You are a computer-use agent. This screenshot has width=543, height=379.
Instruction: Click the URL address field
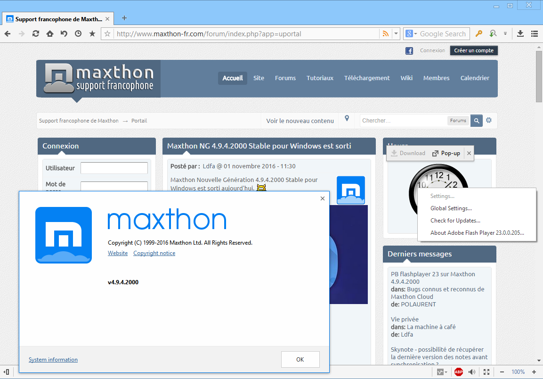(x=247, y=33)
